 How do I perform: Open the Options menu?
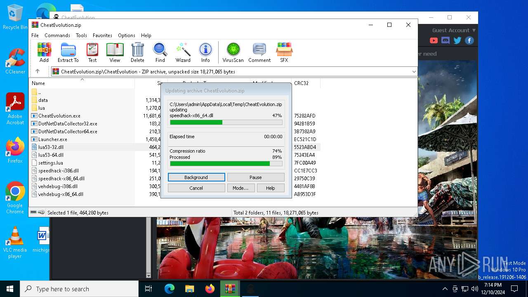127,35
